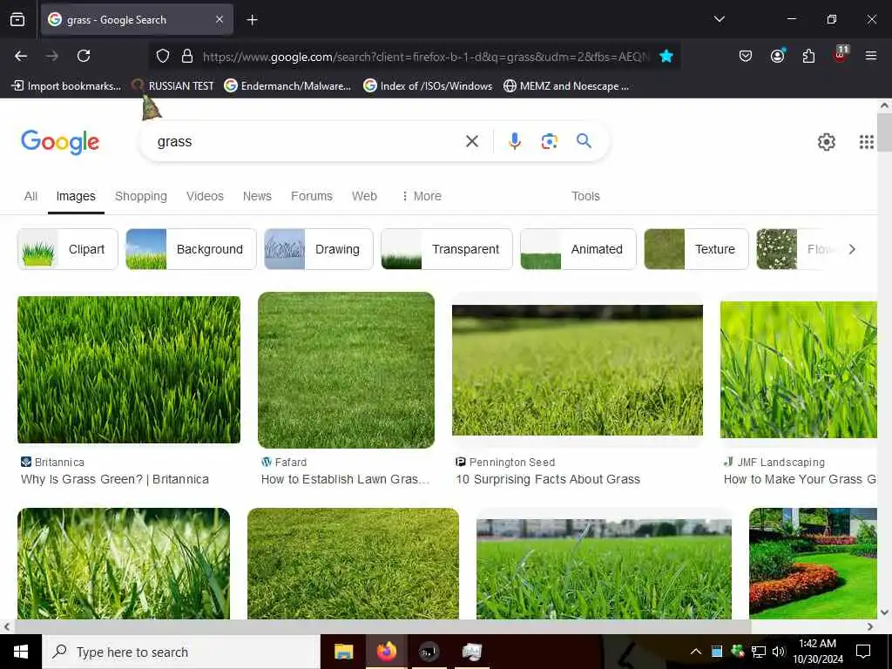The width and height of the screenshot is (892, 669).
Task: Open the tracking protection shield
Action: (163, 56)
